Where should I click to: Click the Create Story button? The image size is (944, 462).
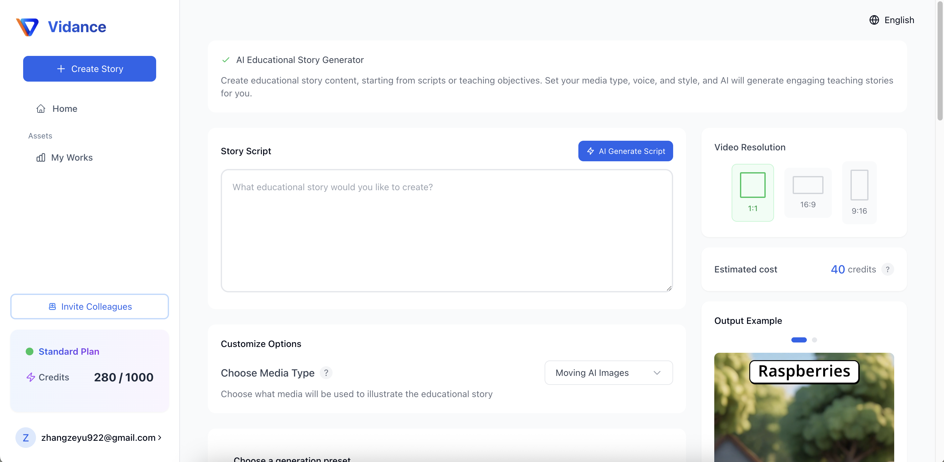tap(89, 69)
